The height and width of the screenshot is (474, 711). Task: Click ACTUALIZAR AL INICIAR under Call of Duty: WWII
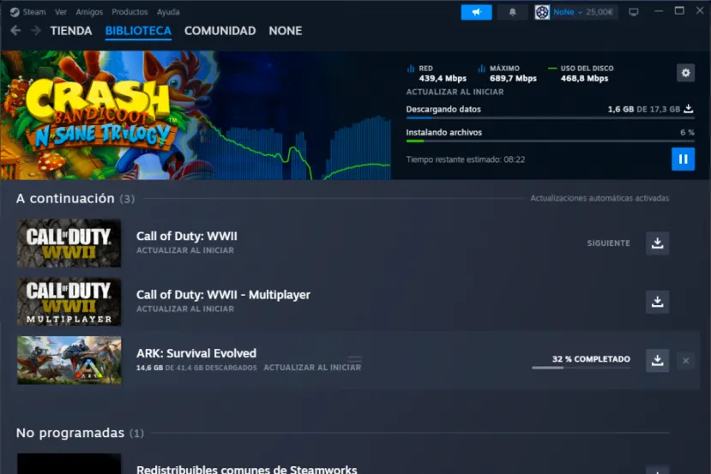pyautogui.click(x=185, y=250)
